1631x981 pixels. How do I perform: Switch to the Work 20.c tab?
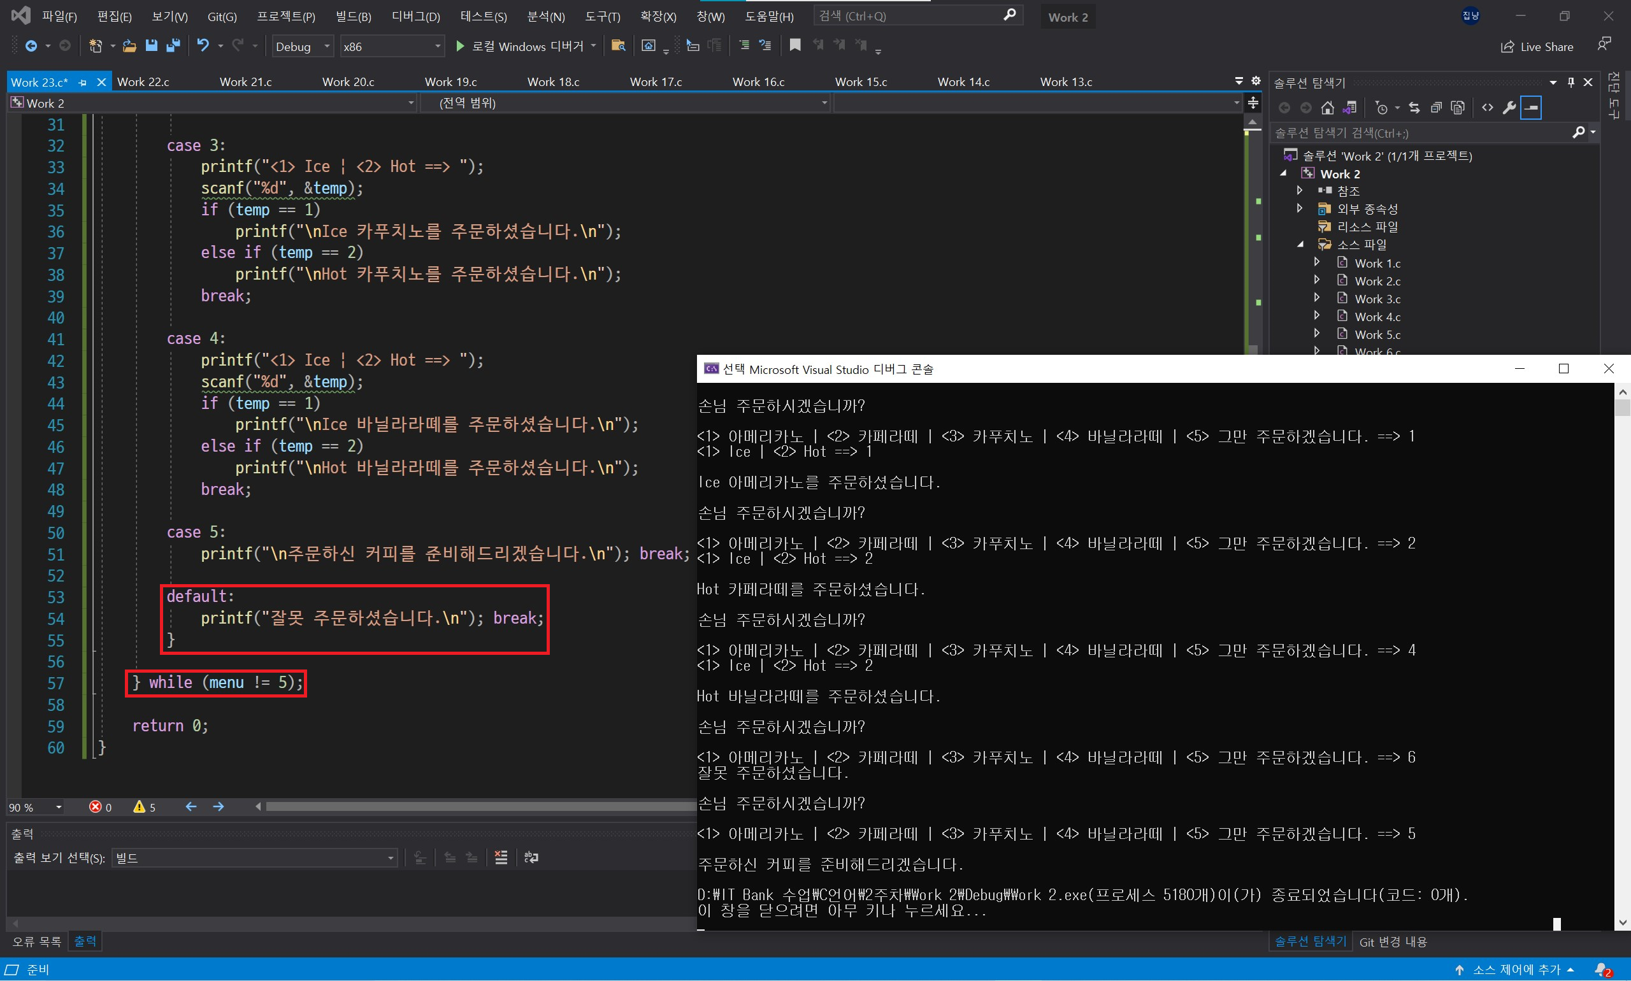(x=348, y=82)
